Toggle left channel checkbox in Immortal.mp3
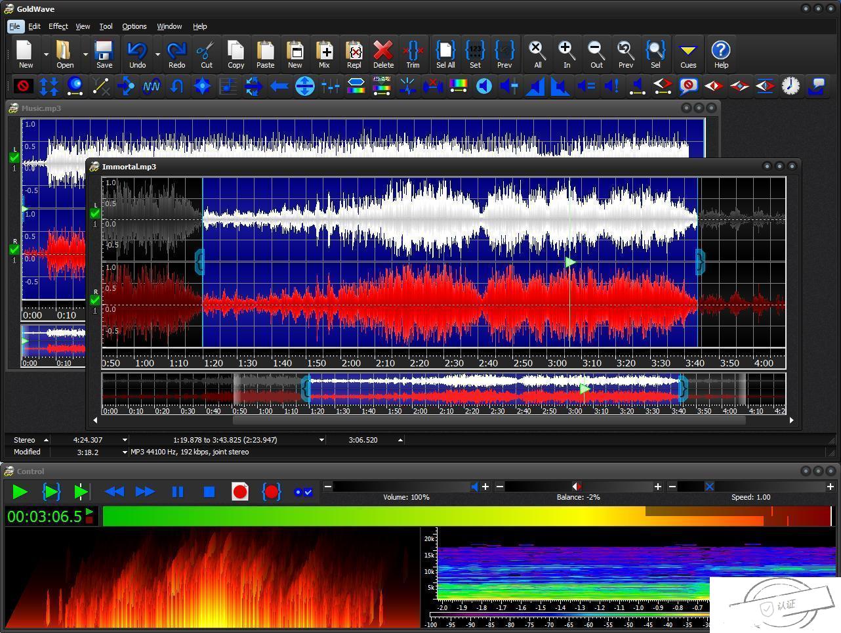This screenshot has width=841, height=633. (95, 213)
